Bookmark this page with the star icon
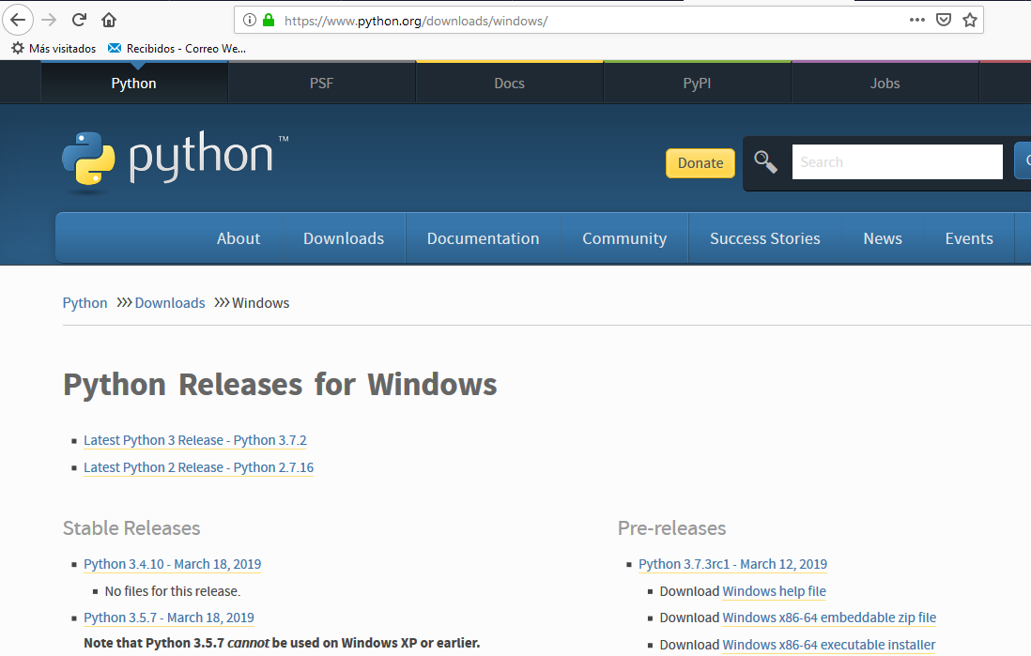The width and height of the screenshot is (1031, 656). (970, 20)
